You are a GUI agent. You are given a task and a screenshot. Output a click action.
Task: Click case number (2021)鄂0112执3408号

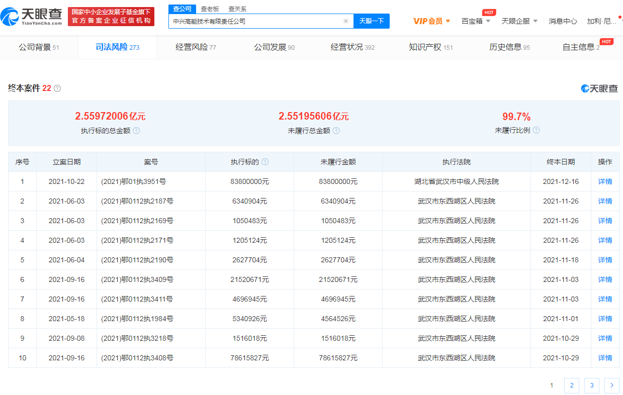tap(137, 358)
